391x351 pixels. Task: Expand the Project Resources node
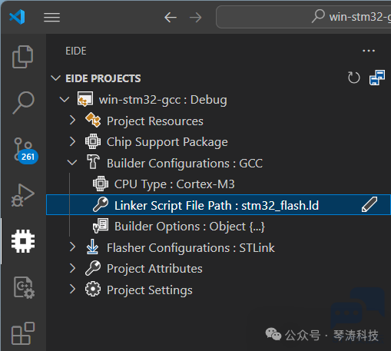point(72,120)
